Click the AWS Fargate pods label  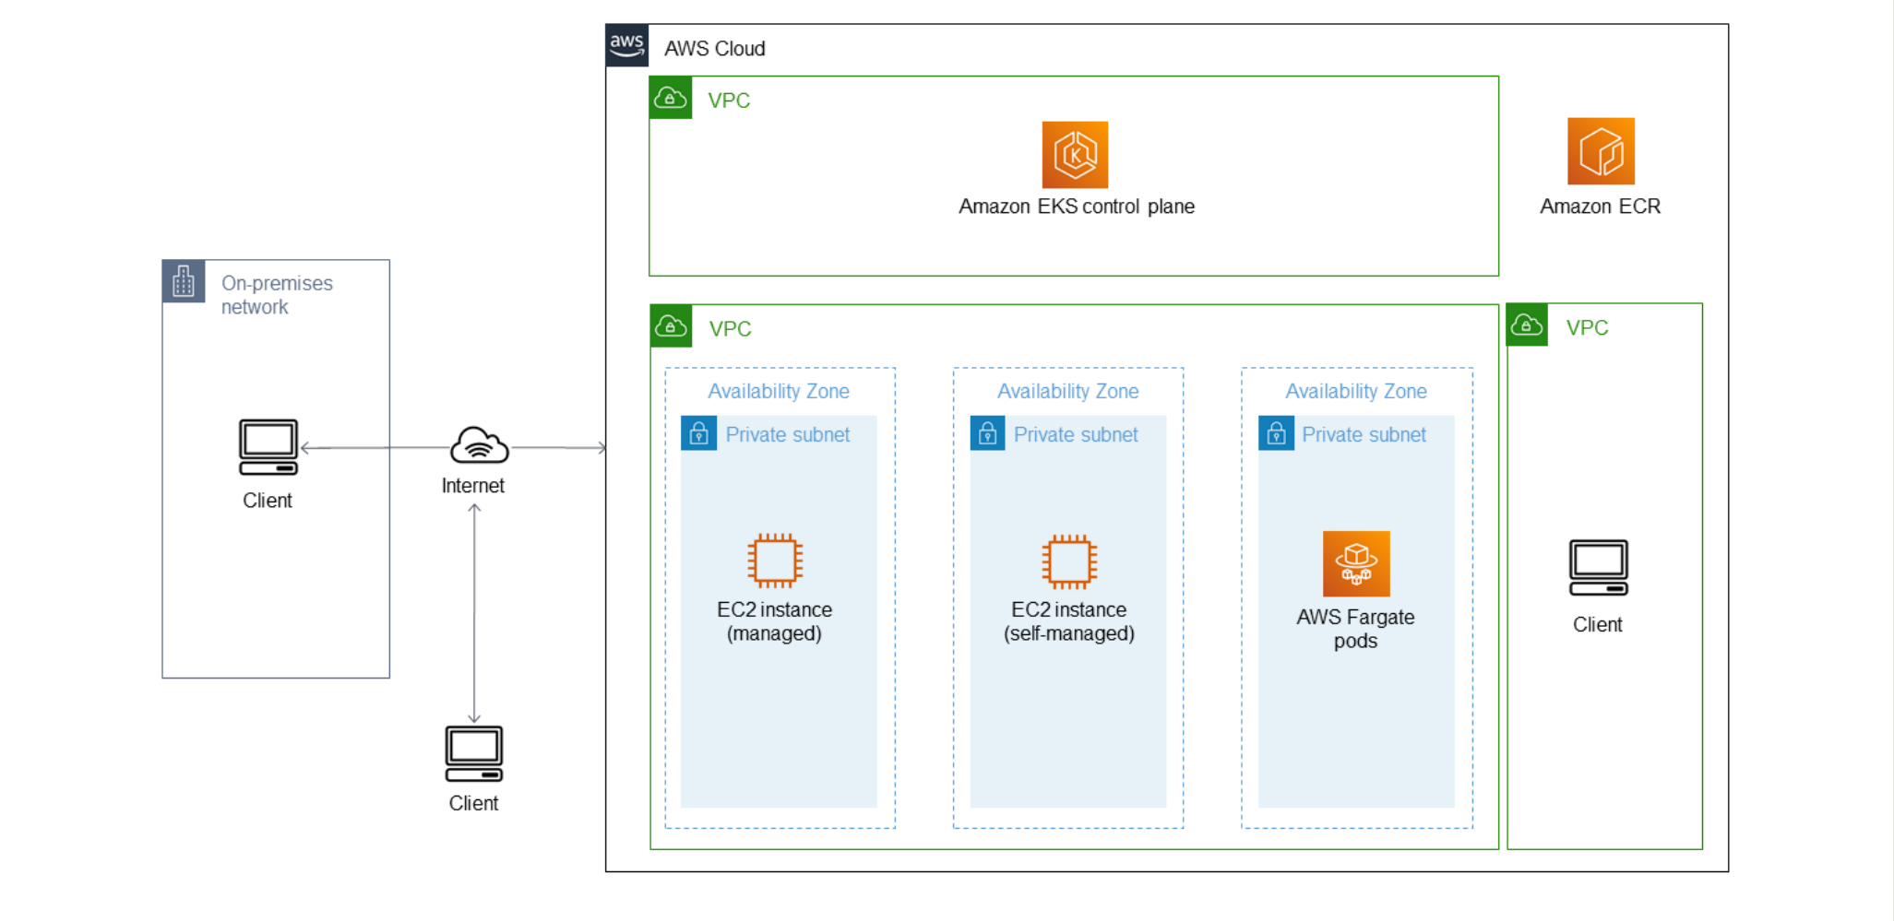pos(1355,629)
